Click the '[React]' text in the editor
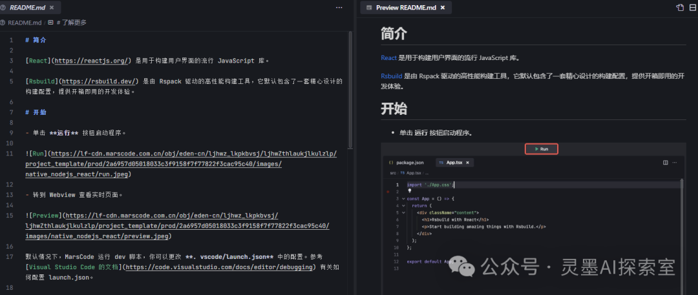Viewport: 698px width, 295px height. [x=39, y=61]
